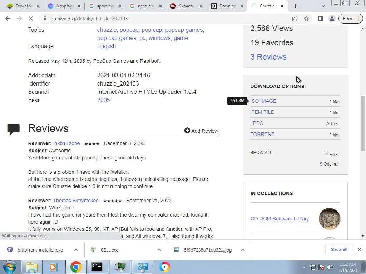
Task: Download the ITEM TILE file
Action: point(262,112)
